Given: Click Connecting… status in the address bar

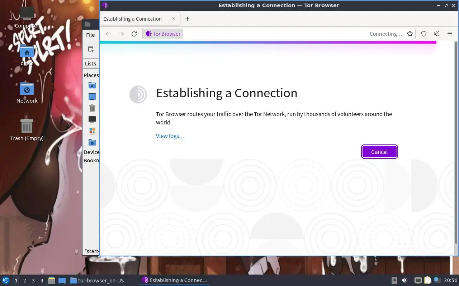Looking at the screenshot, I should click(386, 34).
